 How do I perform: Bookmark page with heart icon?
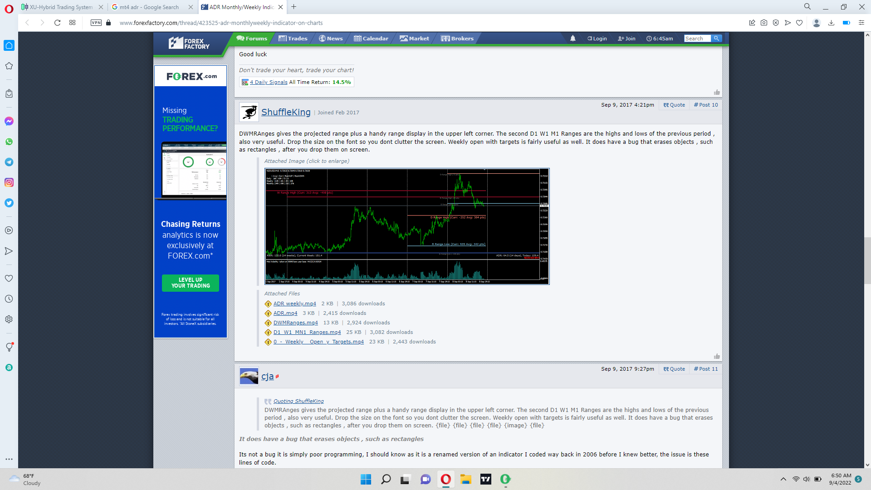tap(799, 23)
